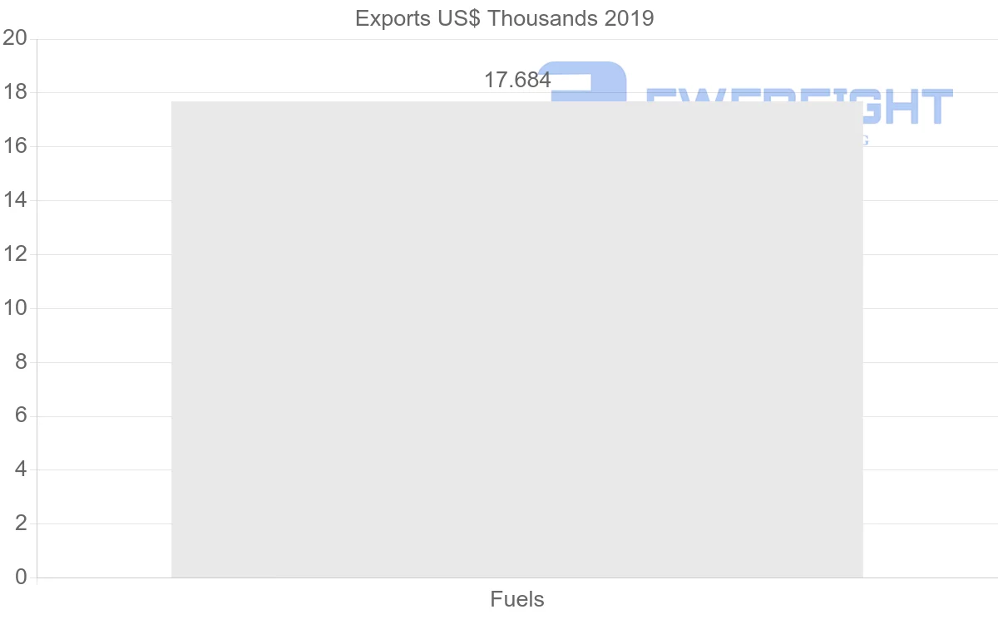Viewport: 998px width, 634px height.
Task: Click the y-axis value 14
Action: click(x=16, y=200)
